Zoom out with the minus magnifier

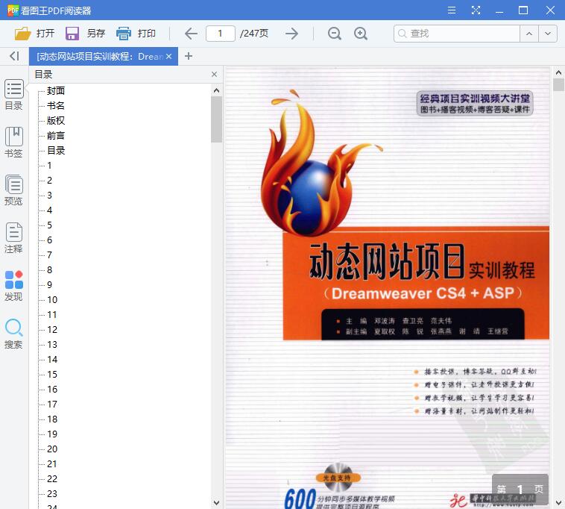pyautogui.click(x=335, y=34)
